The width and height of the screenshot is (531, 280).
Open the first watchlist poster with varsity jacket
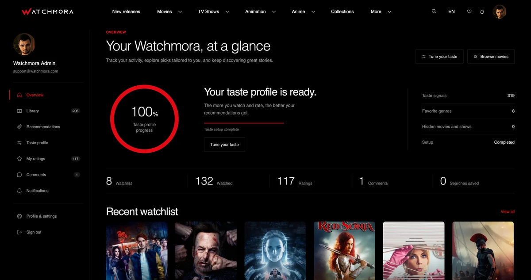point(137,251)
